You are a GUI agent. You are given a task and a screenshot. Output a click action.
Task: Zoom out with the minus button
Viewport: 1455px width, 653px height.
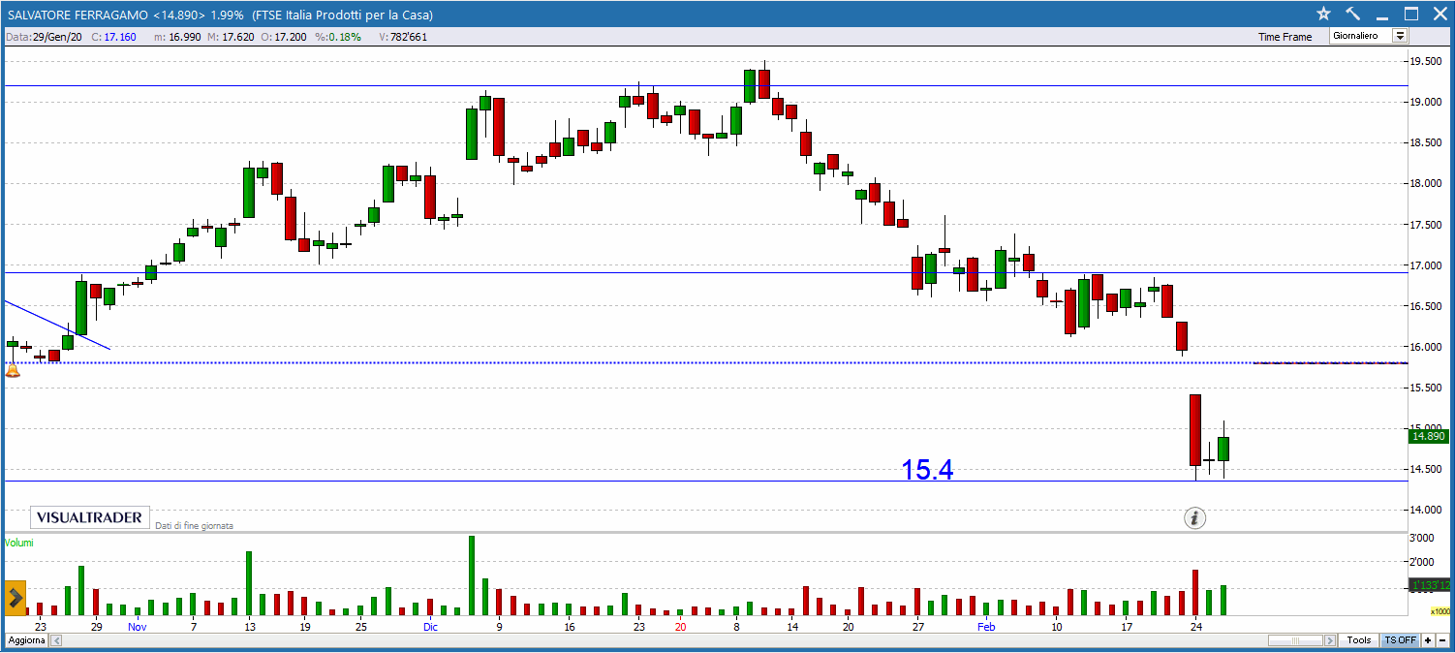pyautogui.click(x=1442, y=640)
